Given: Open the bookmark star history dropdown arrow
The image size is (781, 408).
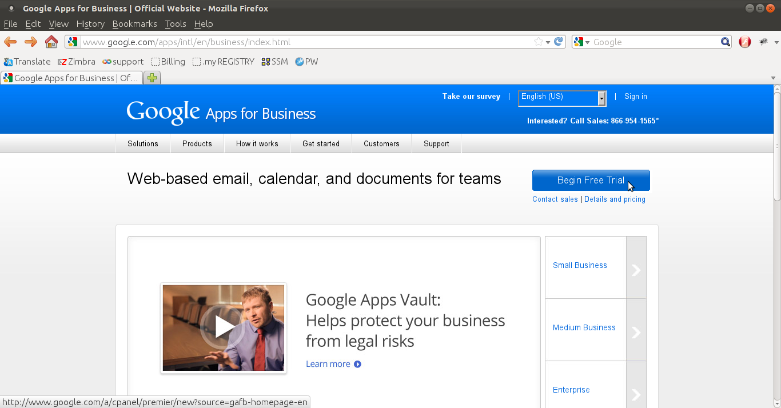Looking at the screenshot, I should tap(548, 42).
